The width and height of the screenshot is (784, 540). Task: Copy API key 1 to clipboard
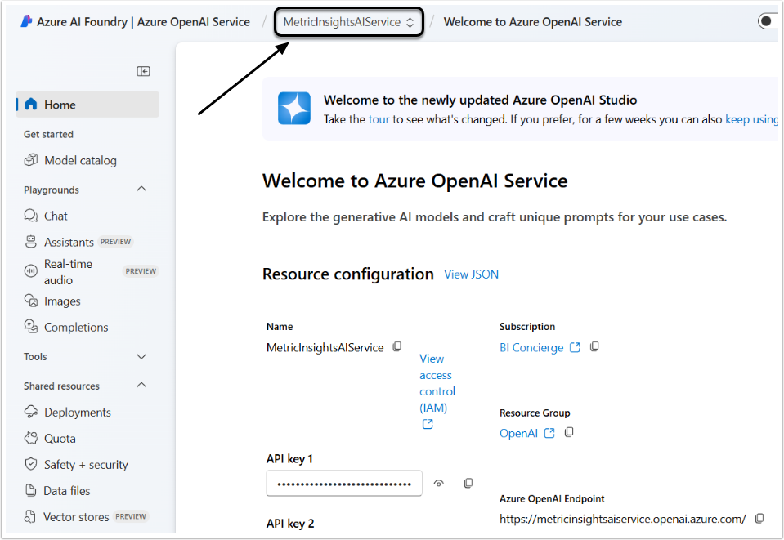tap(468, 484)
